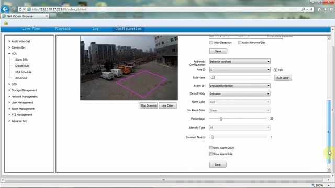Enable the Show Alarm Rule checkbox
The width and height of the screenshot is (335, 188).
(210, 154)
